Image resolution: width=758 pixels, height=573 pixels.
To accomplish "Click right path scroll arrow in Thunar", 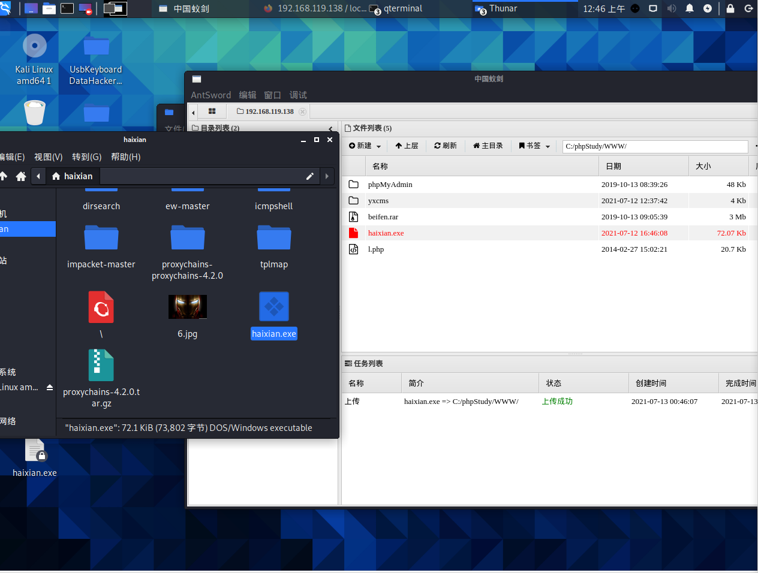I will coord(327,176).
